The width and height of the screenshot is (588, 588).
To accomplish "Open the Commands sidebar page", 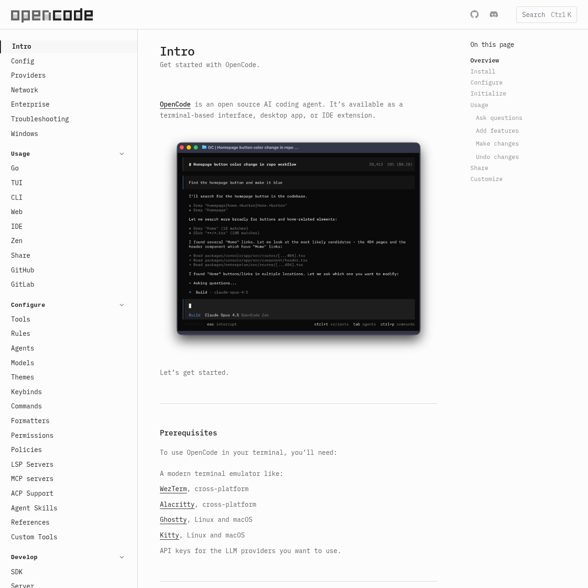I will click(26, 406).
